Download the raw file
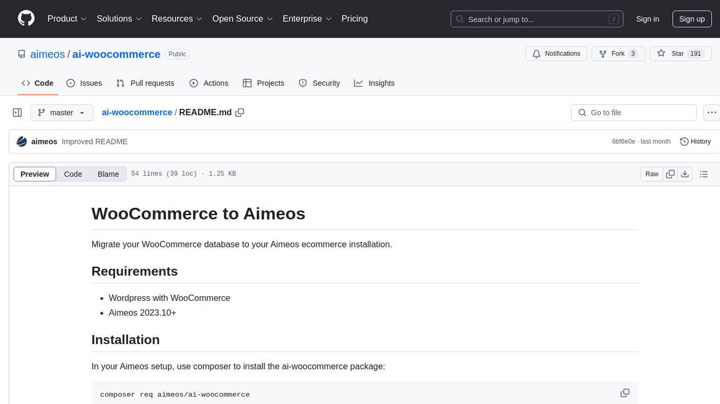 [685, 174]
